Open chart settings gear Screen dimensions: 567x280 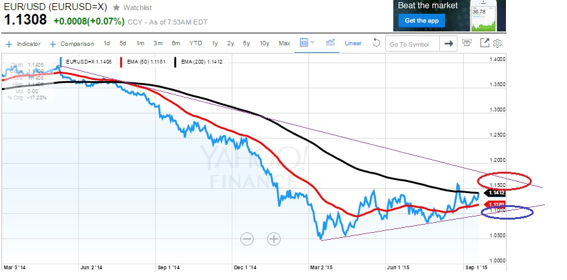point(497,43)
